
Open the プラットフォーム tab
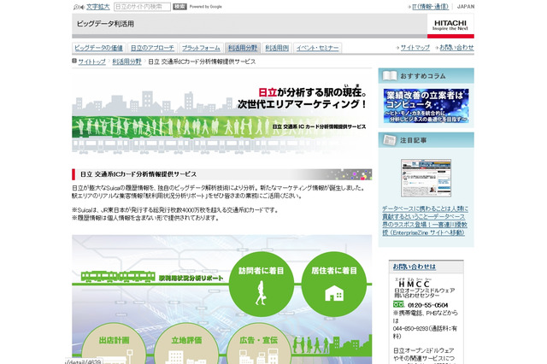point(201,48)
